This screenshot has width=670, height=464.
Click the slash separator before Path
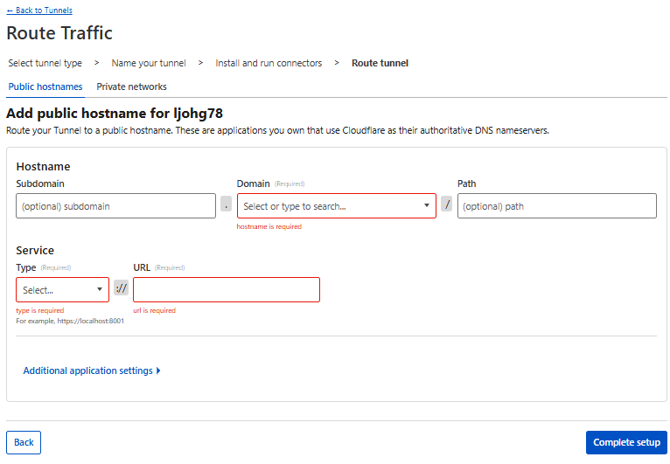click(x=447, y=204)
